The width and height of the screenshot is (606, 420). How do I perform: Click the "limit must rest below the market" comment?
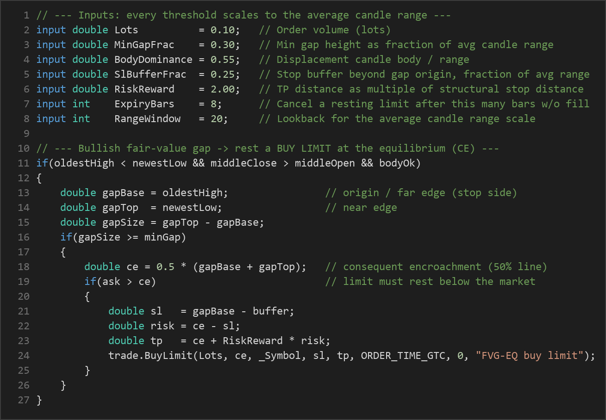point(430,282)
